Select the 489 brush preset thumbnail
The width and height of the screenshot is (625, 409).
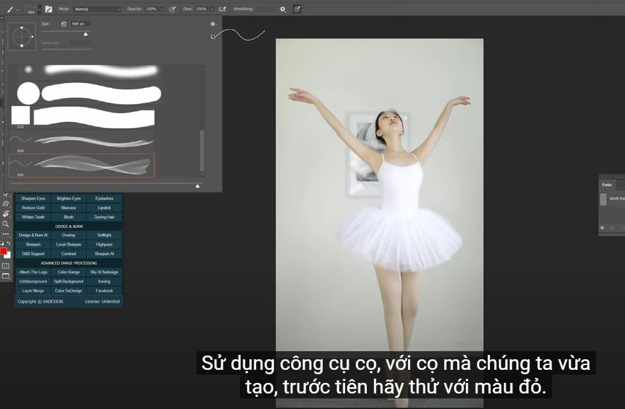coord(81,141)
